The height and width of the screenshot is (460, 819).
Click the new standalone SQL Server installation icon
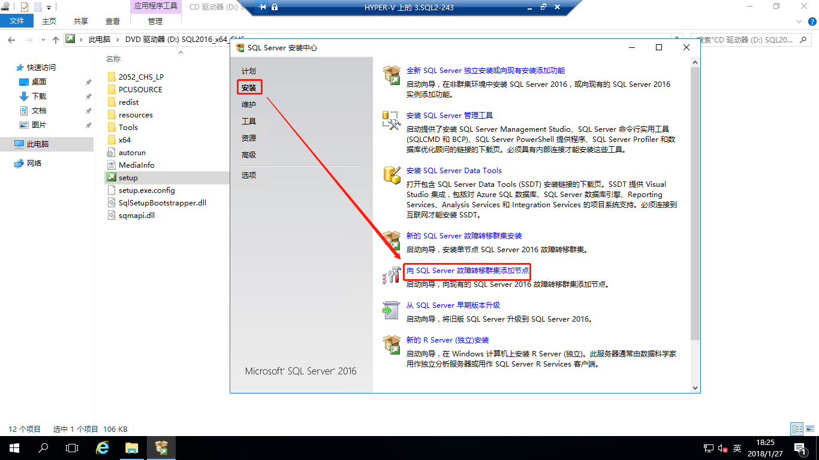[392, 75]
